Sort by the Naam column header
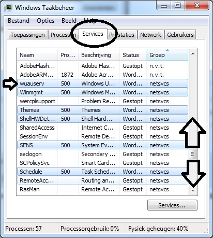The height and width of the screenshot is (238, 213). pos(37,55)
